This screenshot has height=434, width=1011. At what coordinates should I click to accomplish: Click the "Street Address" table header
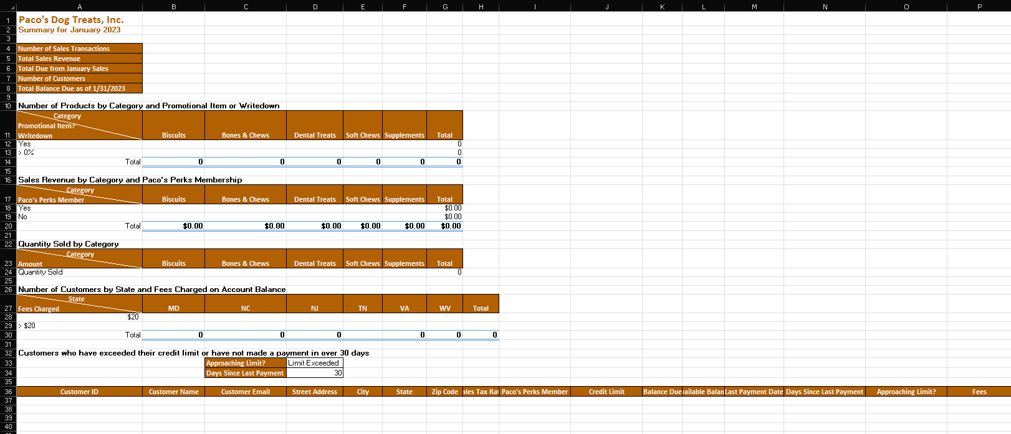pos(315,392)
